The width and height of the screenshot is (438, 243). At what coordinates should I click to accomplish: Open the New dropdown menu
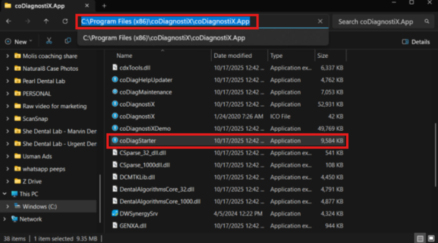point(19,42)
